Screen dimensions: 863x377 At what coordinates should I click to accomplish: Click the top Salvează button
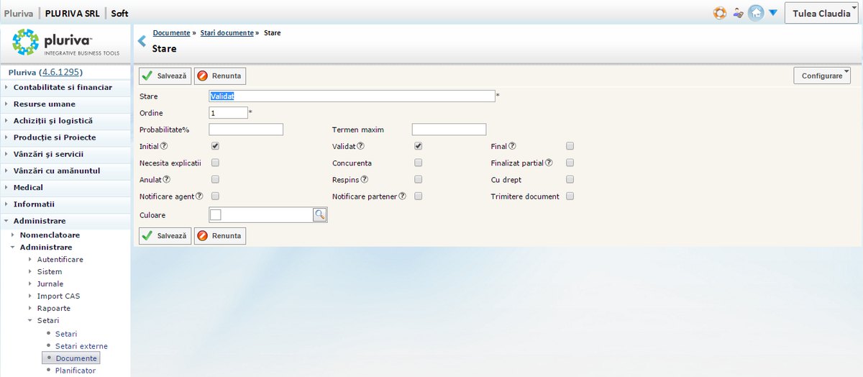click(x=165, y=76)
